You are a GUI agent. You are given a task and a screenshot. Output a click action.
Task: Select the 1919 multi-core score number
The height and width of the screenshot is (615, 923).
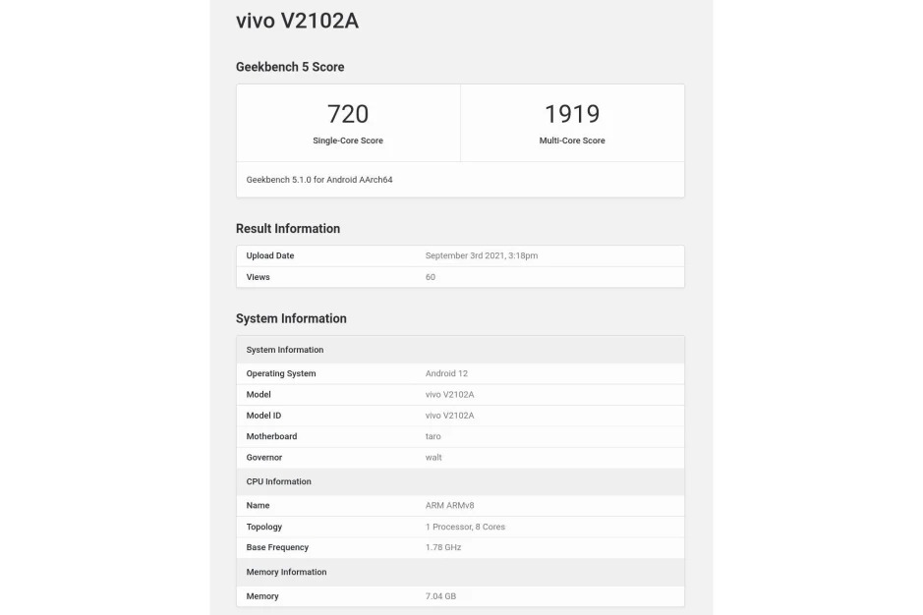(x=572, y=114)
